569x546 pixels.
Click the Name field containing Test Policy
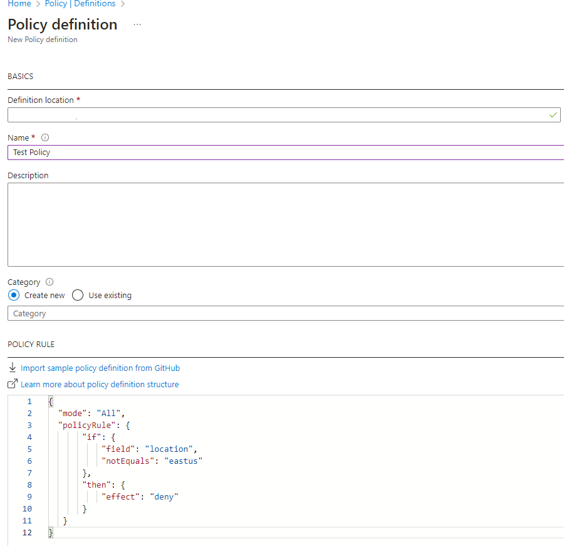tap(282, 153)
